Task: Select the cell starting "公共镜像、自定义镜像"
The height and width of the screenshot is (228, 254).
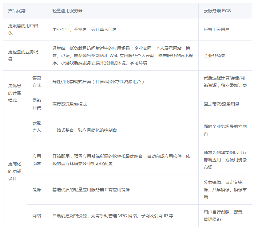Action: pyautogui.click(x=225, y=190)
